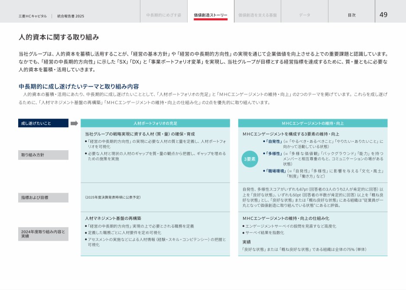Click the 取り組み方針 row label

point(43,155)
